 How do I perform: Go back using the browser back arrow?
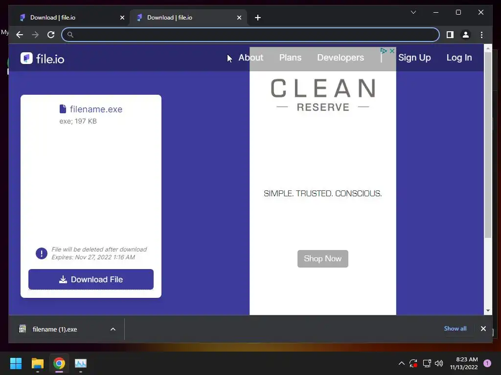coord(20,35)
